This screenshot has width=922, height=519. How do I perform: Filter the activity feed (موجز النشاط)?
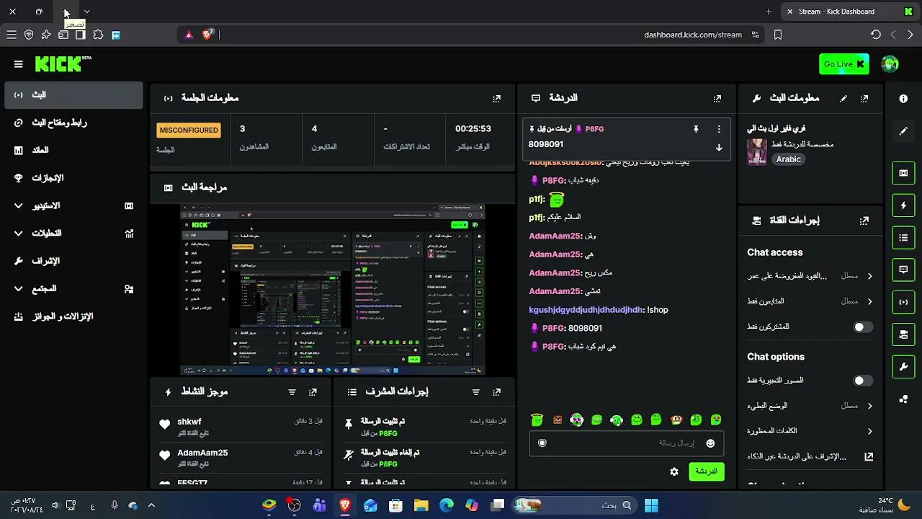[292, 392]
